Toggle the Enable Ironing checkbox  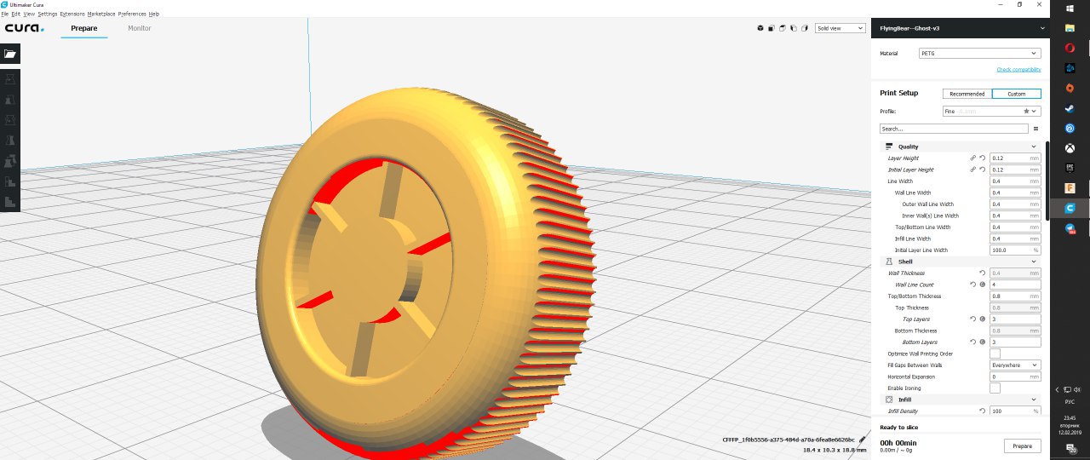pos(995,388)
